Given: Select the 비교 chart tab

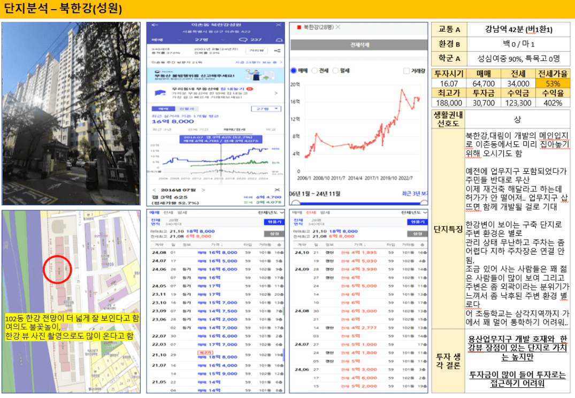Looking at the screenshot, I should pos(271,129).
